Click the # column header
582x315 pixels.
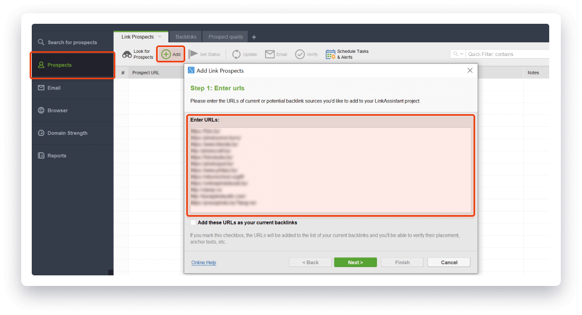(123, 72)
